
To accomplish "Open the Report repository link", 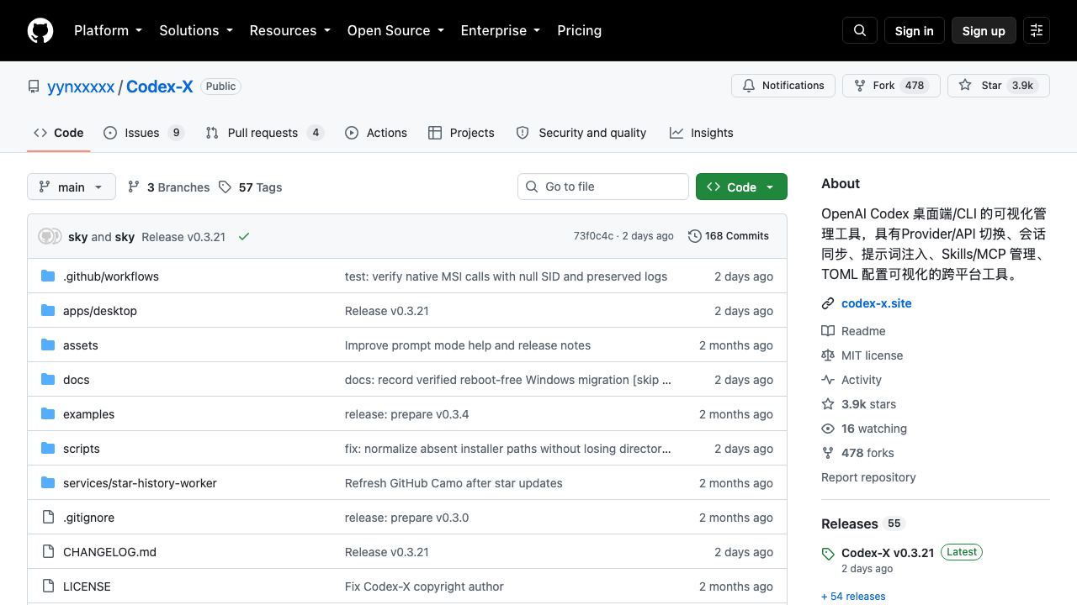I will tap(868, 477).
